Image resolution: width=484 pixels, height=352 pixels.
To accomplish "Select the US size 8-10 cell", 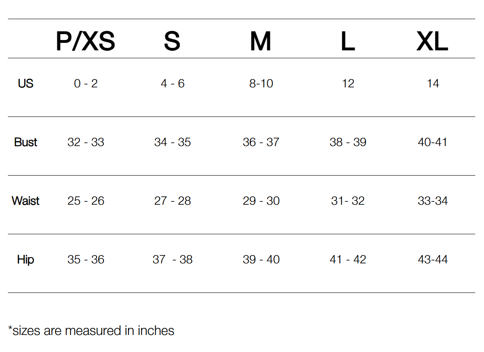I will pyautogui.click(x=261, y=84).
